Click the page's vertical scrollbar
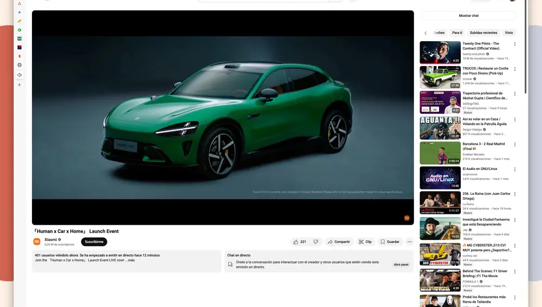The height and width of the screenshot is (307, 542). coord(525,47)
